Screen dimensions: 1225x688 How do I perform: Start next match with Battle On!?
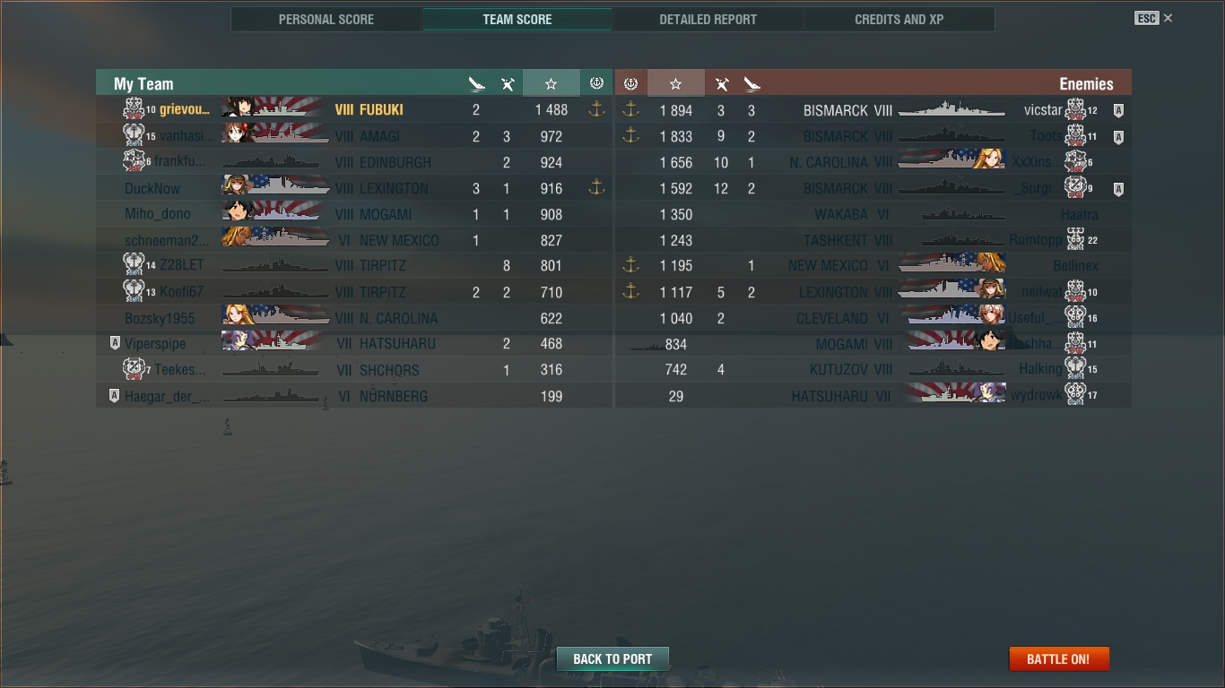click(x=1058, y=658)
